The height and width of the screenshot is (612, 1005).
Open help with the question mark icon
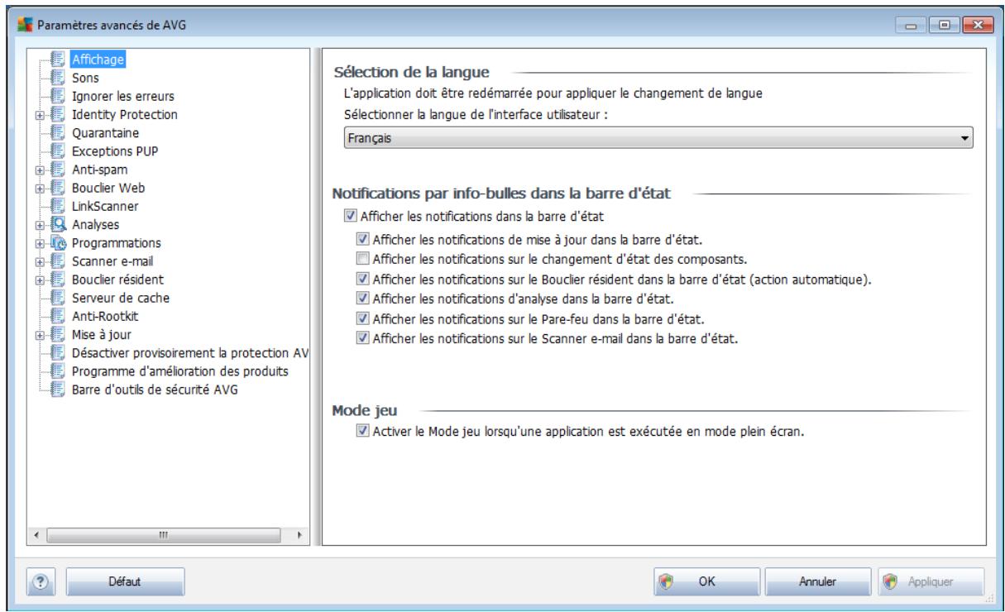coord(42,581)
